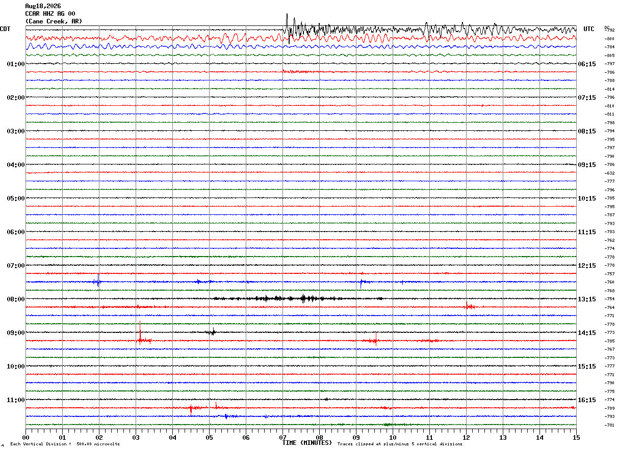The height and width of the screenshot is (451, 617).
Task: Click the DC offset value -789
Action: click(609, 408)
